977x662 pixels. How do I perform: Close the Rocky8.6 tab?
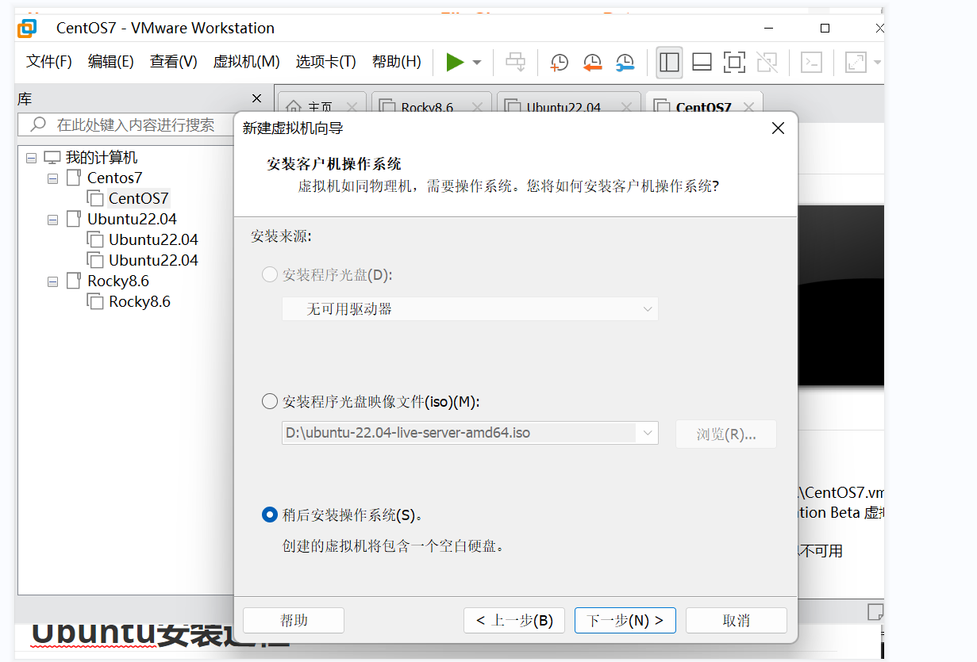point(478,106)
